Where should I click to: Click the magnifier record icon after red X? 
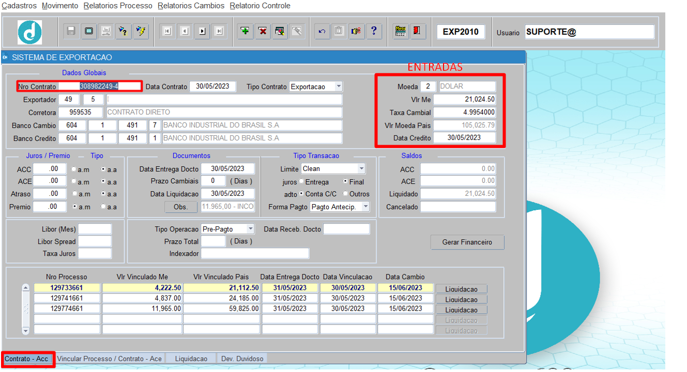click(x=280, y=31)
